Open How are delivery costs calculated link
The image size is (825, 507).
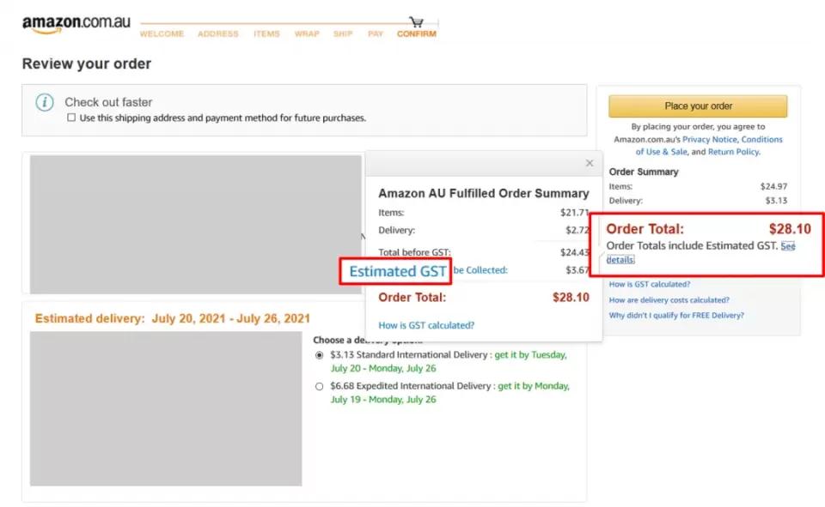click(x=669, y=300)
